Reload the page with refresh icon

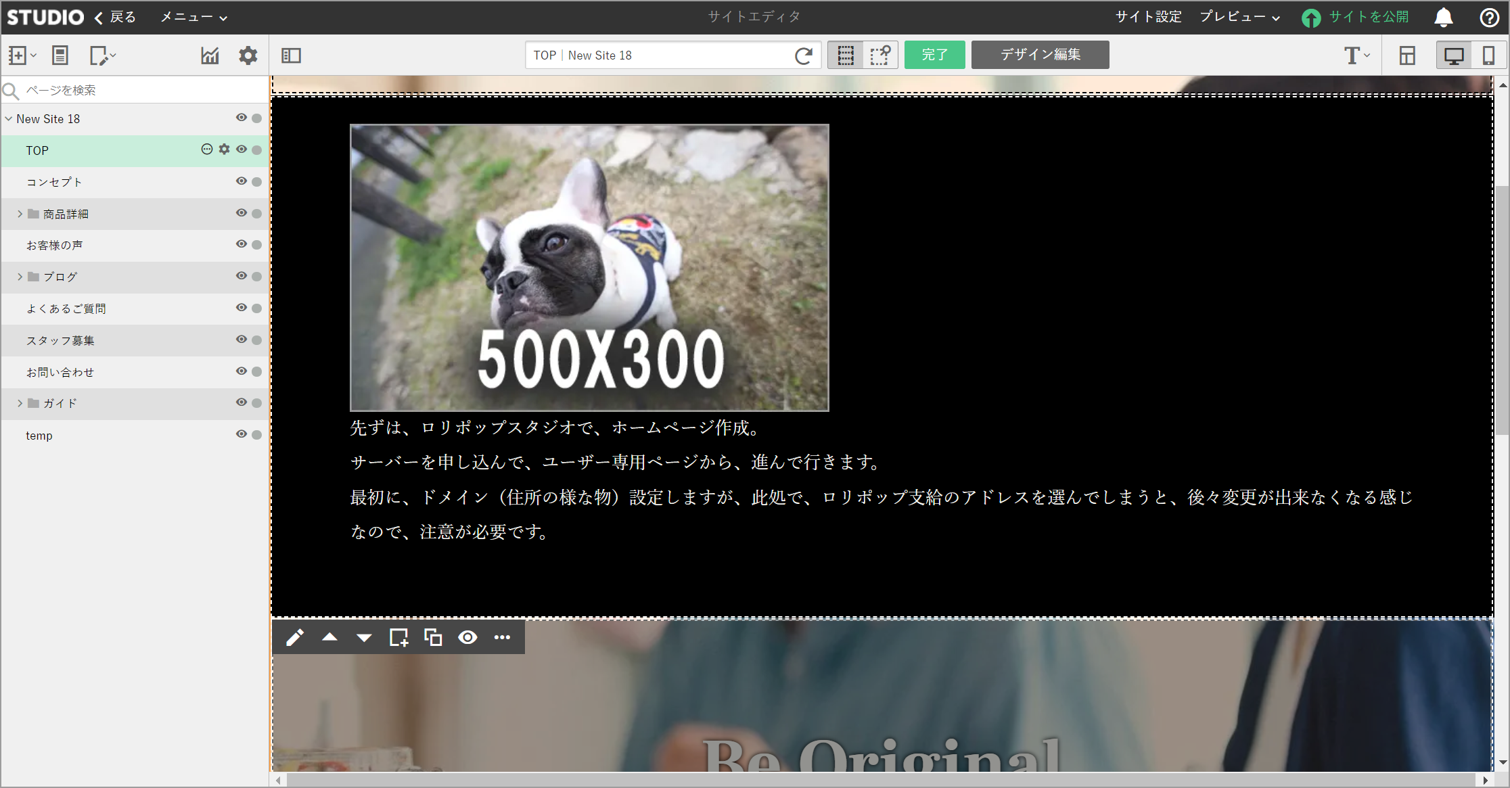[x=804, y=55]
